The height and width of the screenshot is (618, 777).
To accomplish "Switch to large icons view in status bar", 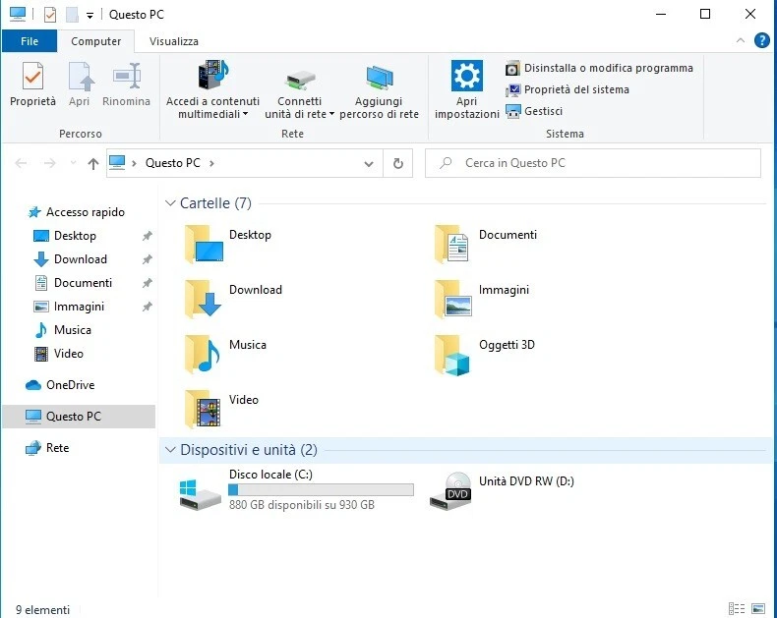I will [x=758, y=608].
